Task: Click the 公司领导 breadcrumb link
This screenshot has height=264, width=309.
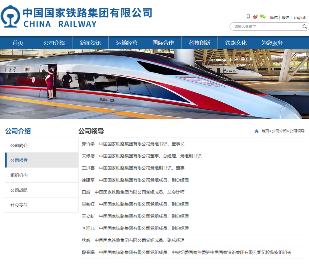Action: [x=297, y=131]
